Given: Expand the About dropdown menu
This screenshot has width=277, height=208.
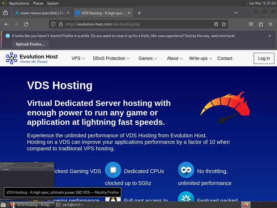Looking at the screenshot, I should 175,58.
